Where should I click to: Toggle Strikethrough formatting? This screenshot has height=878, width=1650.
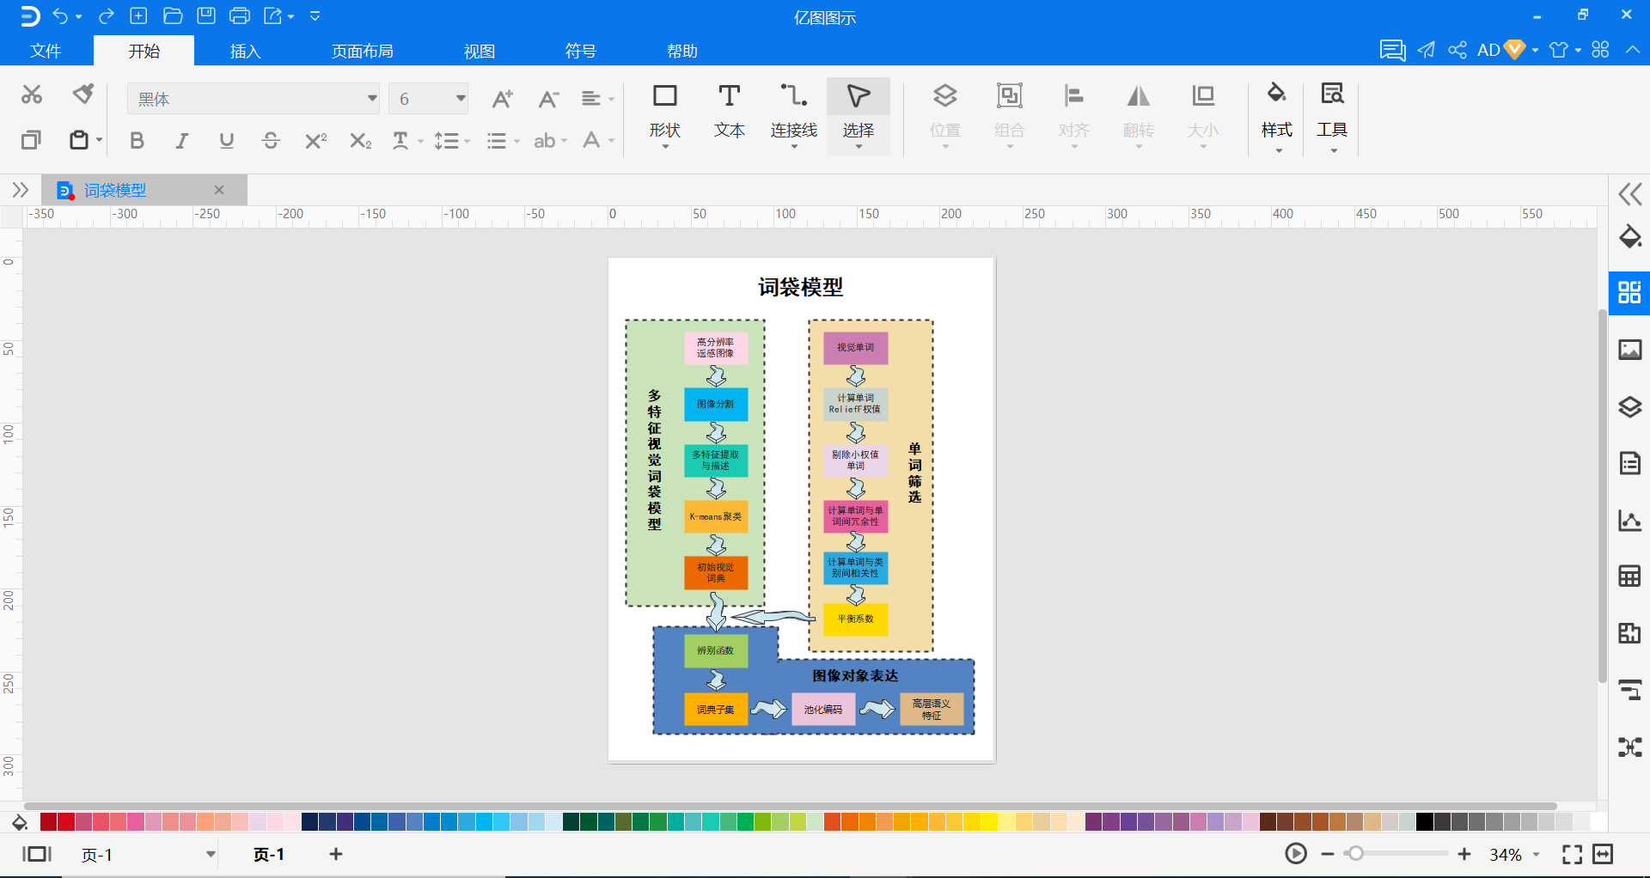pos(271,141)
